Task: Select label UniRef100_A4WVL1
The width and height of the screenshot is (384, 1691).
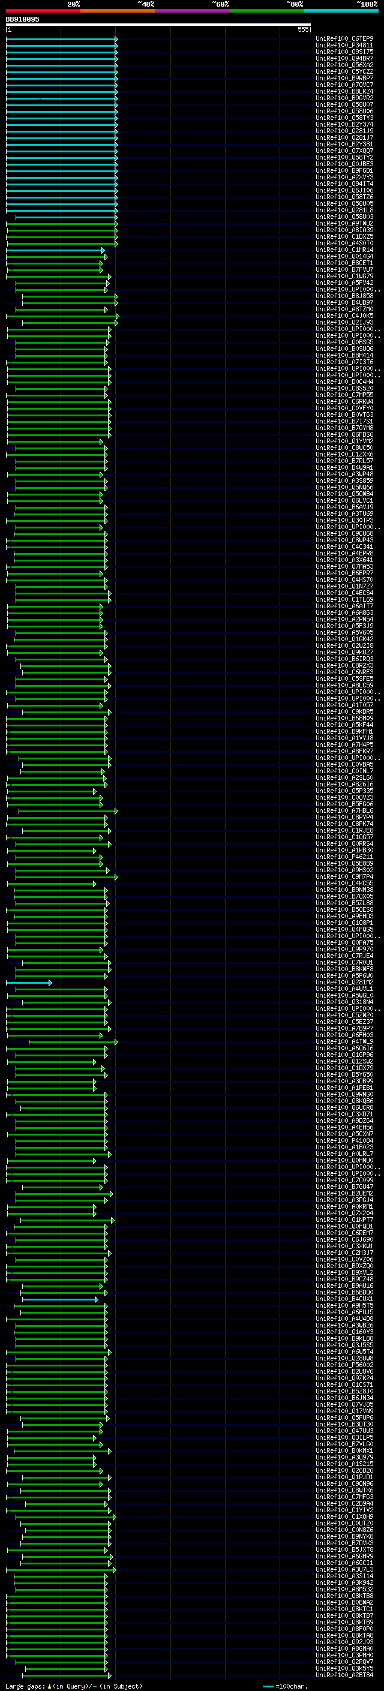Action: pos(344,989)
